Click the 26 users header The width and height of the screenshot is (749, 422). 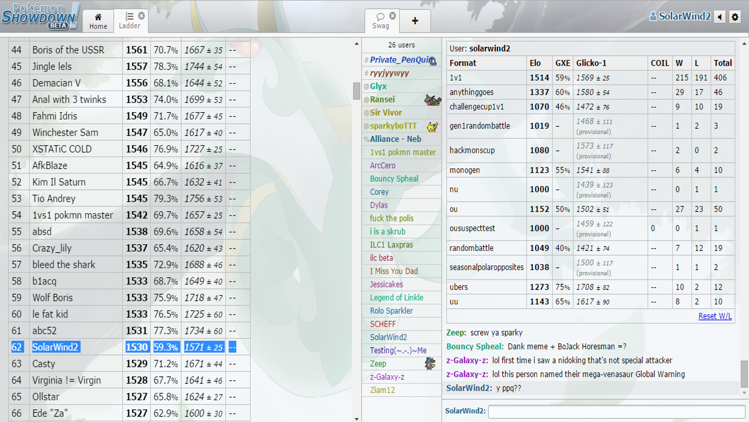(401, 45)
